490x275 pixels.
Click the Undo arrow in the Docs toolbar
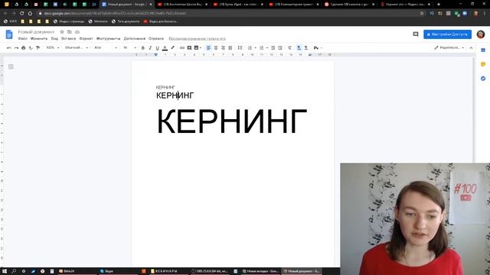(9, 47)
